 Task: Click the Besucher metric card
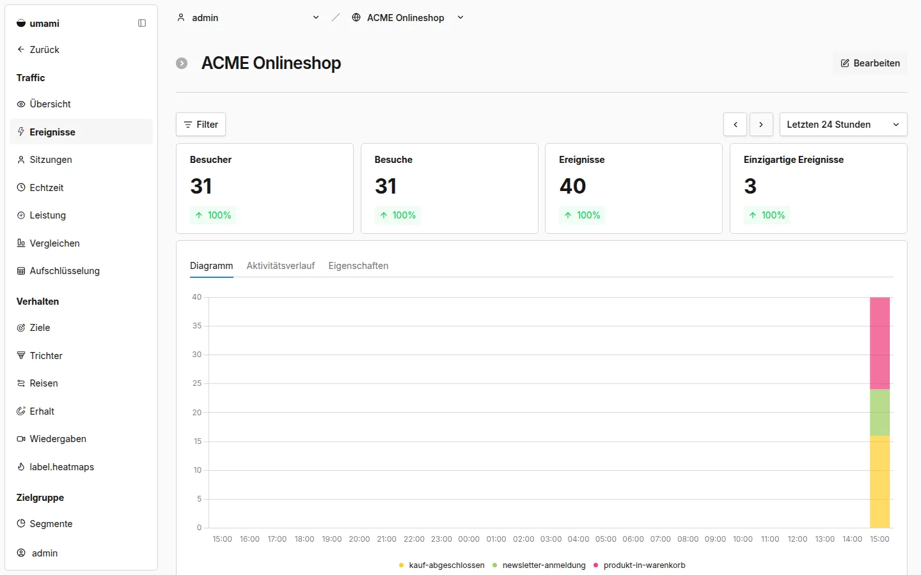(x=265, y=188)
